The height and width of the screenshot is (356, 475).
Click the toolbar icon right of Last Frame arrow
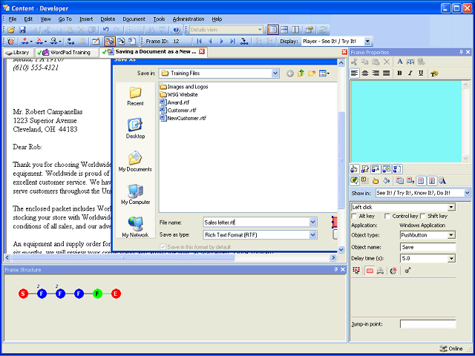[244, 42]
